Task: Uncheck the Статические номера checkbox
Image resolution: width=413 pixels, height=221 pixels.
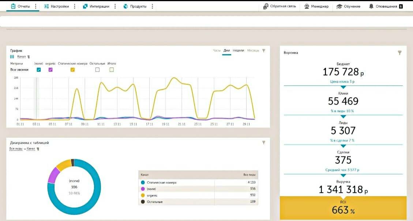Action: [x=72, y=70]
